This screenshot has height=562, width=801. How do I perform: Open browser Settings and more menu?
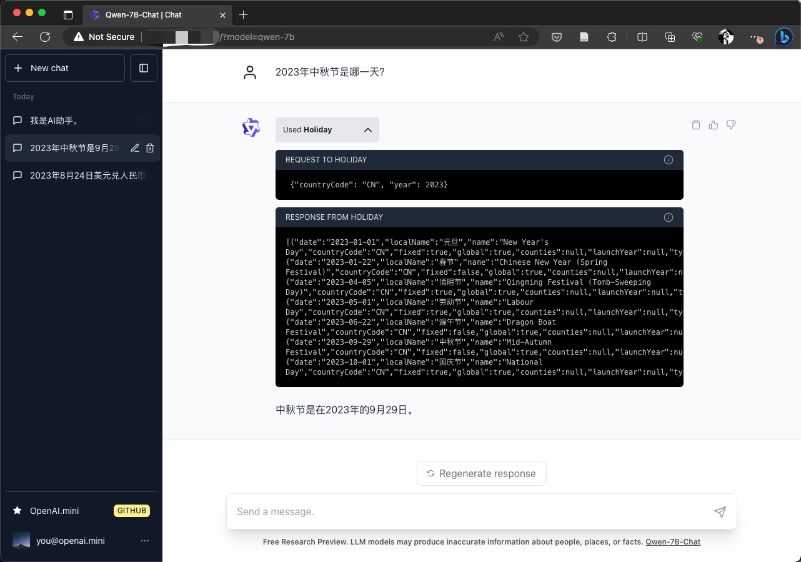[756, 37]
